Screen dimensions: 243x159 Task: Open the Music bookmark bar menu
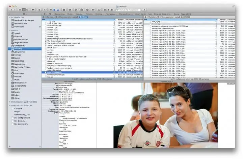70,14
